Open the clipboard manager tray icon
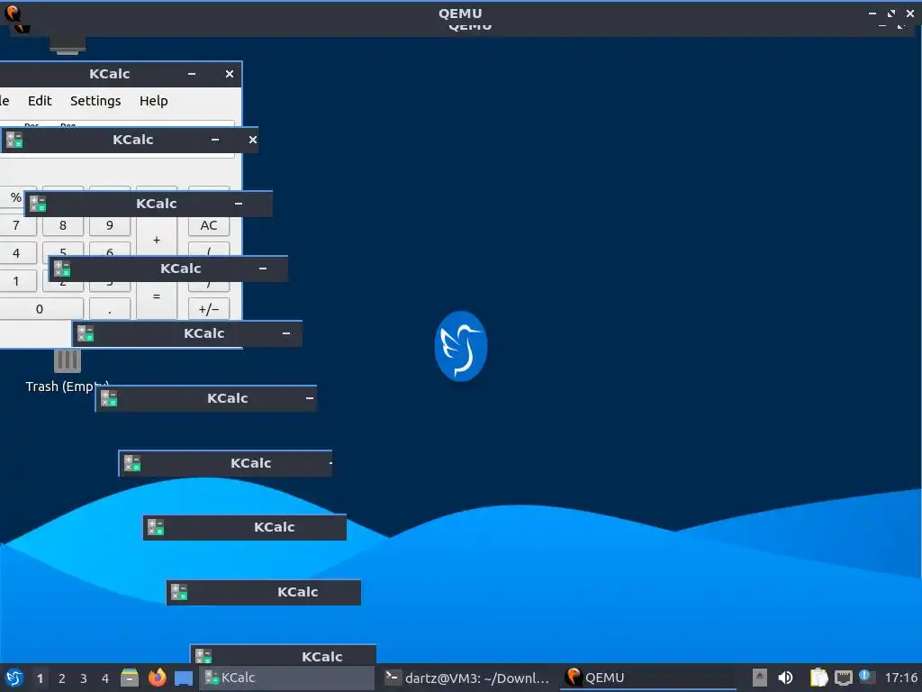Screen dimensions: 922x692 (x=818, y=678)
